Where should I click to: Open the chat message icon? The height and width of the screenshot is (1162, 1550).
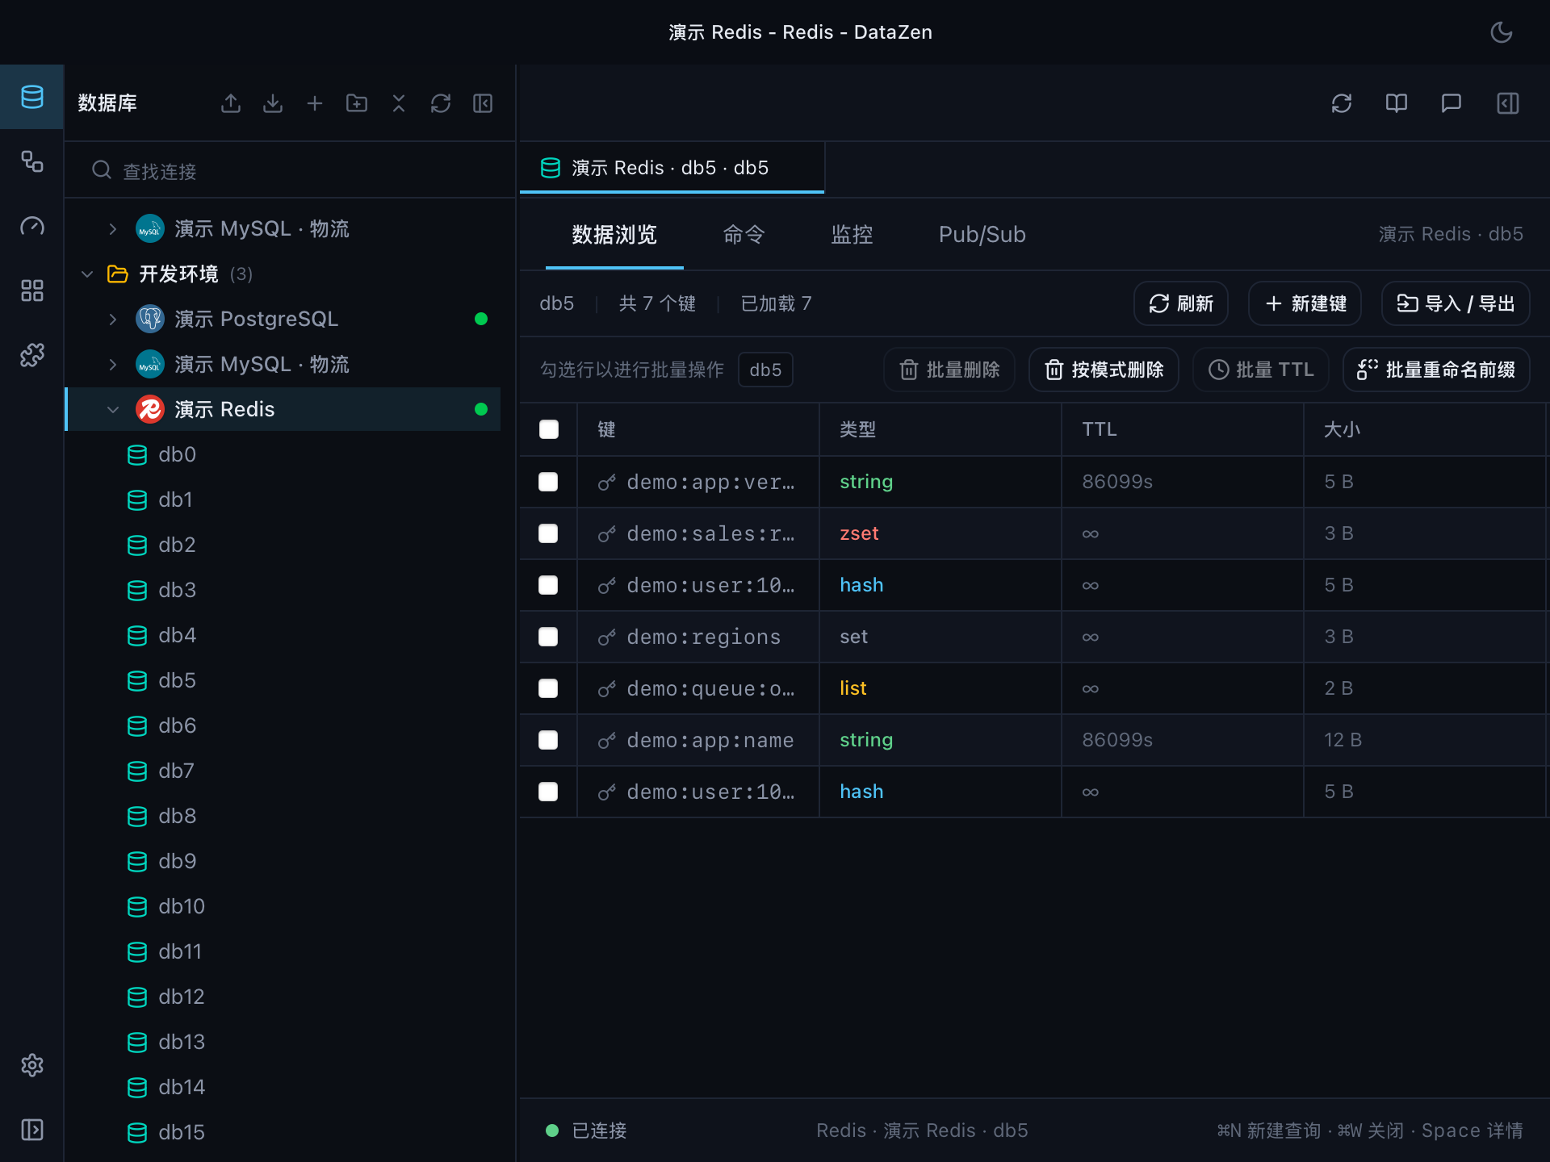1452,103
